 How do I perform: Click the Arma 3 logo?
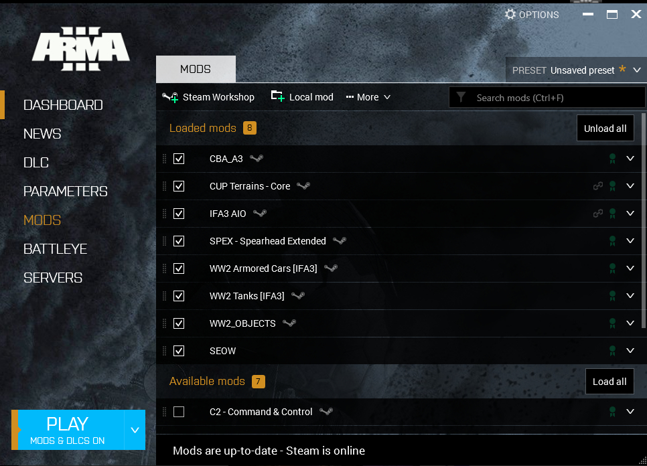(81, 49)
